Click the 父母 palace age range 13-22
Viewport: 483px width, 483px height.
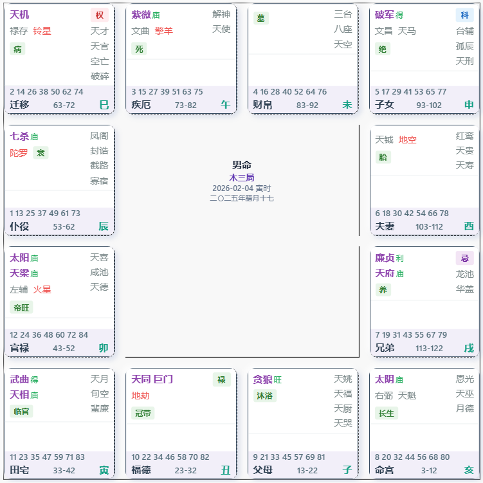tap(307, 470)
